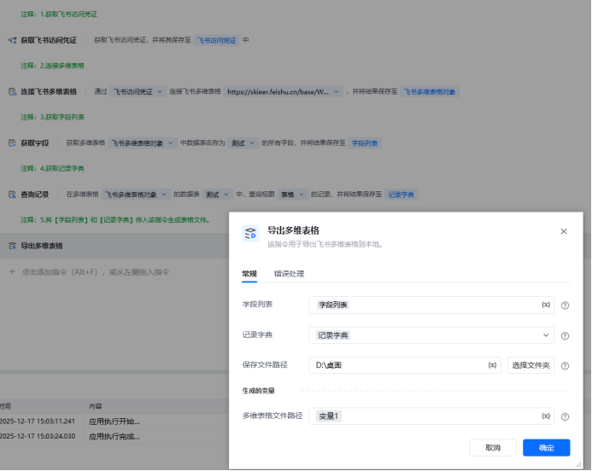592x471 pixels.
Task: Click the 保存文件路径 field showing D:\桌面
Action: 405,365
